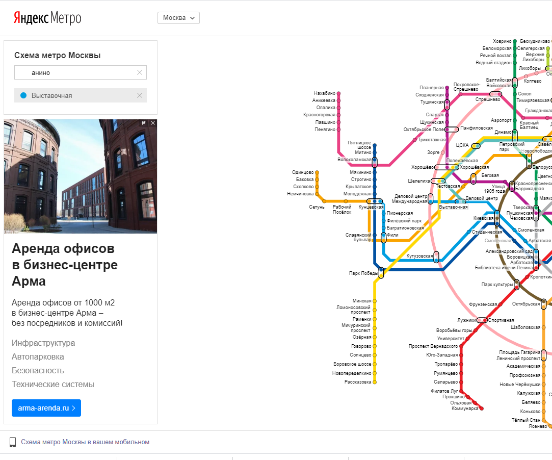Close the office rental advertisement

[153, 123]
